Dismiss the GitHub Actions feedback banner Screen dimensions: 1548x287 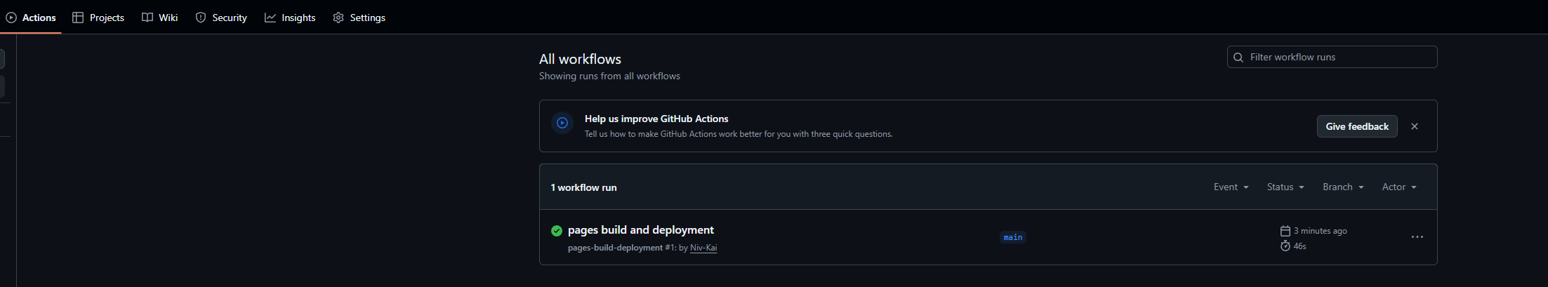click(x=1415, y=126)
